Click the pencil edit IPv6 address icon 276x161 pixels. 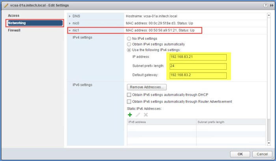(138, 115)
